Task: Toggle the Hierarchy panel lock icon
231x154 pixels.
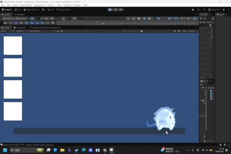Action: [x=210, y=14]
